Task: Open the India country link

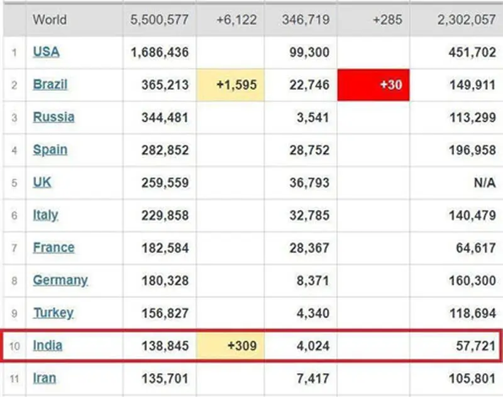Action: pyautogui.click(x=48, y=345)
